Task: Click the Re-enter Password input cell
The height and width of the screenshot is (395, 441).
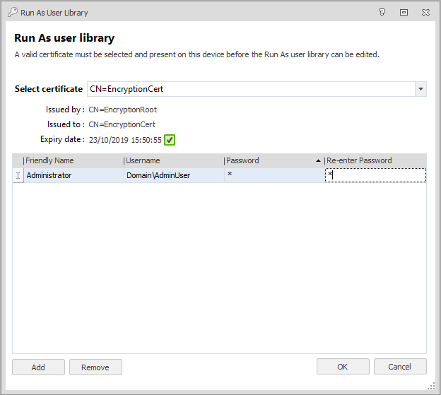Action: (x=375, y=175)
